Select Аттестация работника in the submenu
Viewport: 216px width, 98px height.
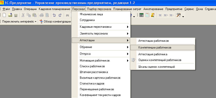163,54
